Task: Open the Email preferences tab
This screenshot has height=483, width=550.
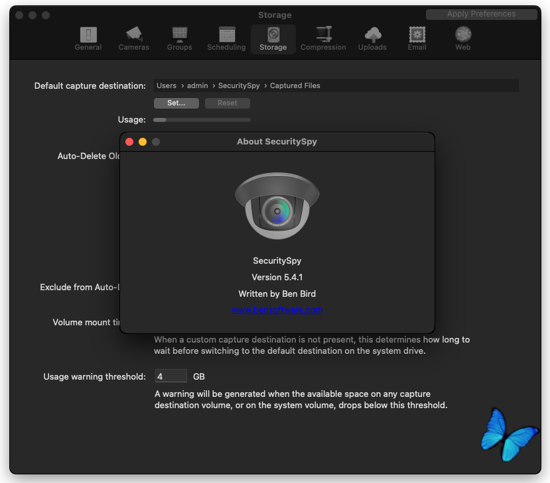Action: pos(417,39)
